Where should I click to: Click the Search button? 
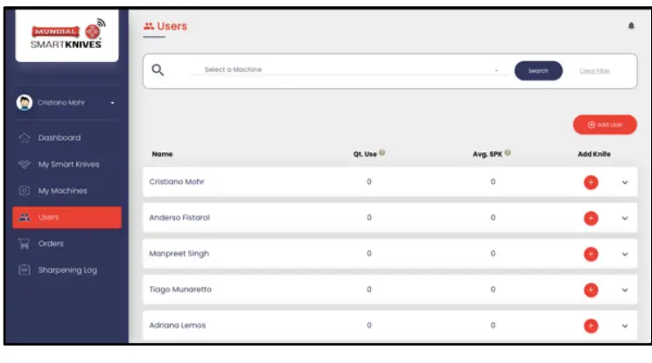pos(537,71)
